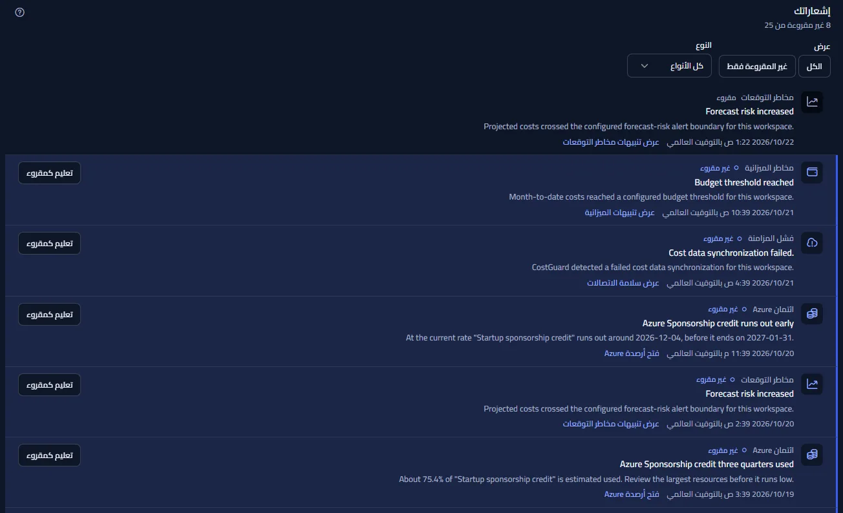Open عرض تنبيهات مخاطر التوقعات link dated 2026/10/20 2:39
Viewport: 843px width, 513px height.
click(611, 424)
